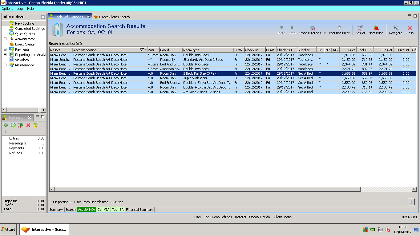
Task: Open Viewdata in the tree
Action: click(x=22, y=60)
